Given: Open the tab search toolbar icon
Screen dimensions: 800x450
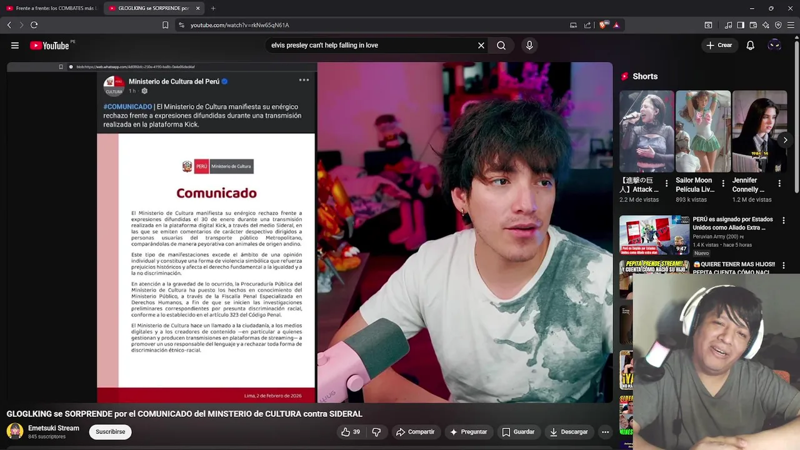Looking at the screenshot, I should point(708,25).
